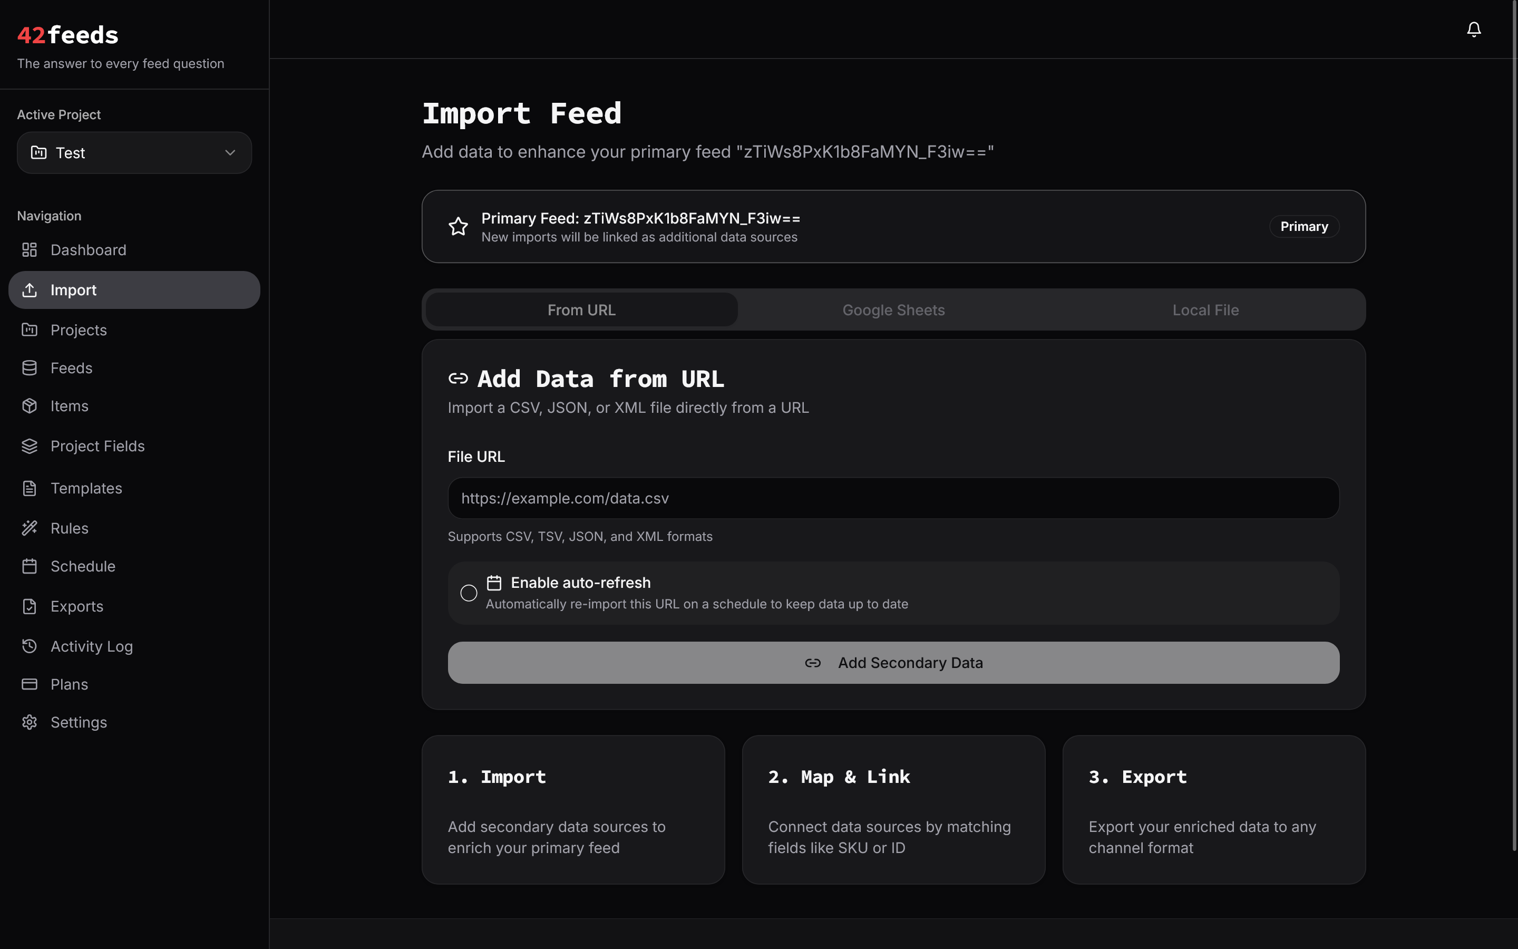Screen dimensions: 1518x949
Task: Switch to the Google Sheets tab
Action: click(893, 309)
